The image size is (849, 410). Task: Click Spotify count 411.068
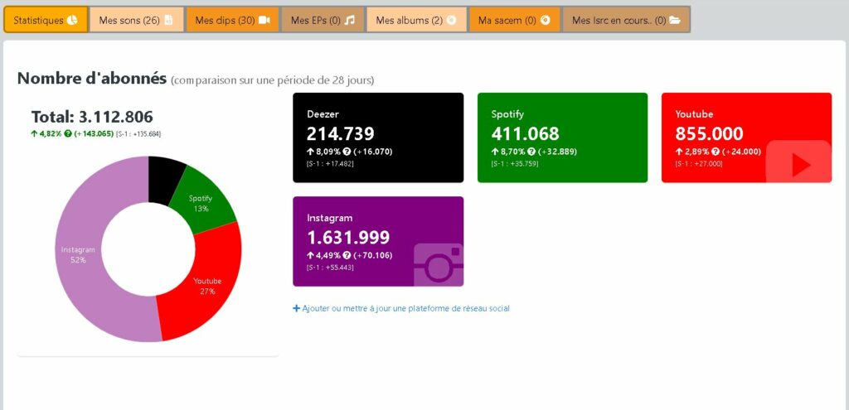[x=525, y=133]
